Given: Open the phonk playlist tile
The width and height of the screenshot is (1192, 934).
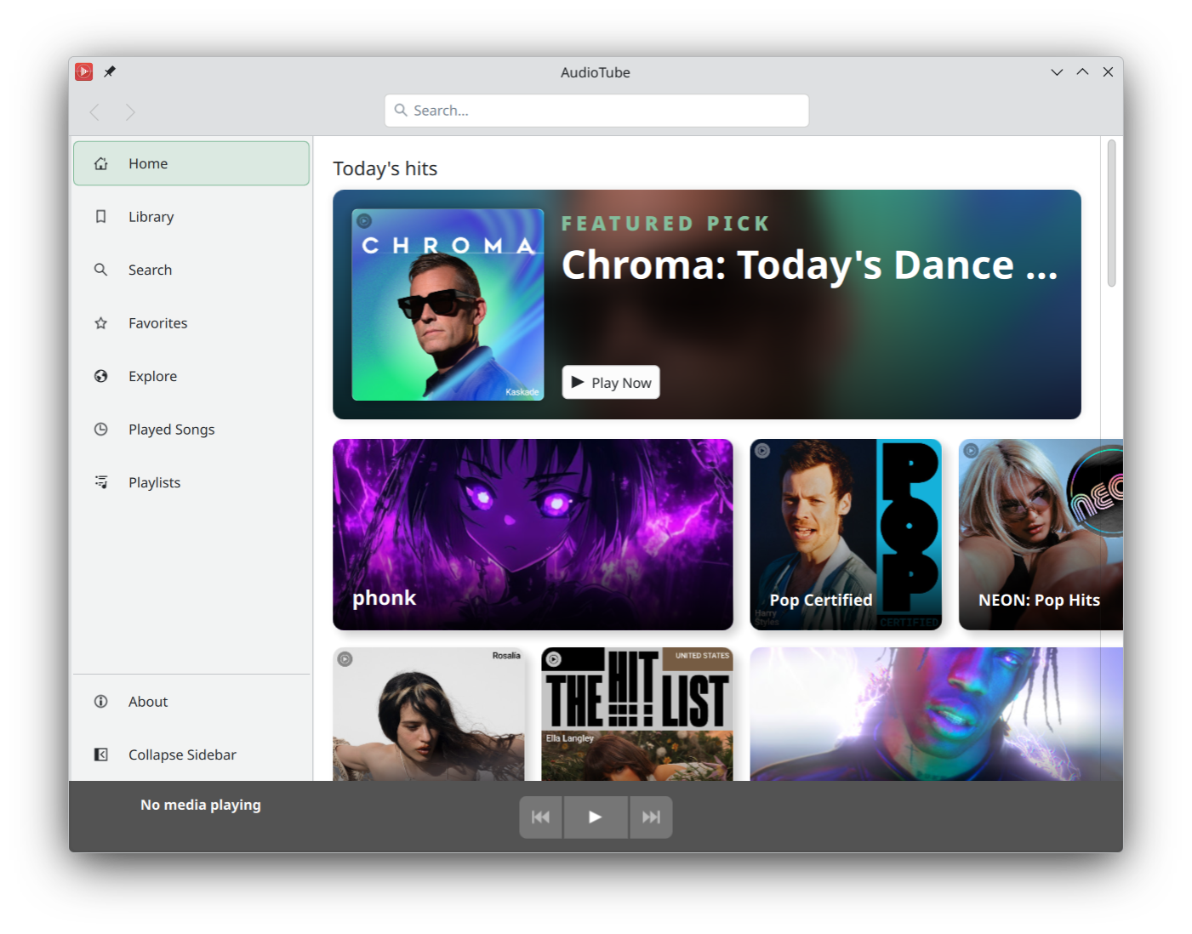Looking at the screenshot, I should [x=533, y=534].
